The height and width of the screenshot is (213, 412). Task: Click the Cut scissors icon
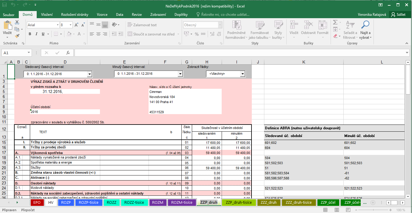[x=17, y=23]
